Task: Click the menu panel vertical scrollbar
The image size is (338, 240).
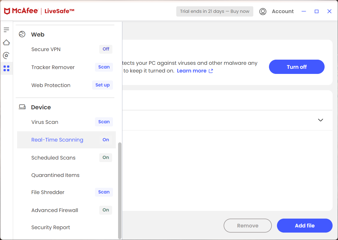Action: (x=120, y=191)
